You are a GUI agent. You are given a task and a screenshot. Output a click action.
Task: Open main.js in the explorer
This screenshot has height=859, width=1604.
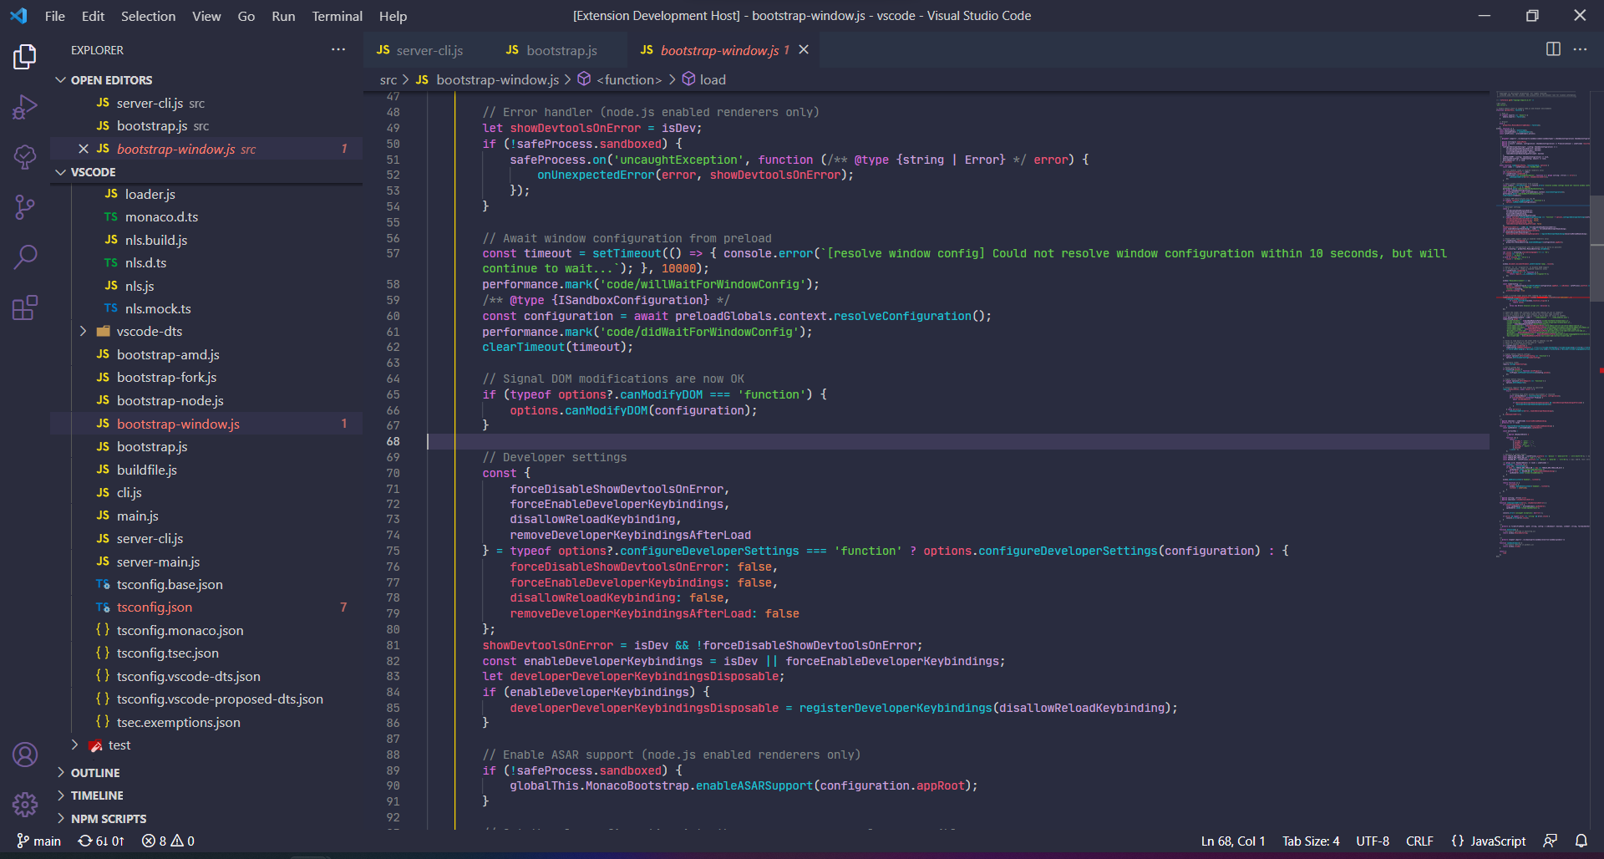click(206, 516)
